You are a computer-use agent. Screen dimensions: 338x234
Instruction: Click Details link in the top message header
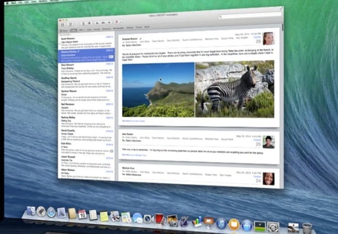tap(257, 37)
